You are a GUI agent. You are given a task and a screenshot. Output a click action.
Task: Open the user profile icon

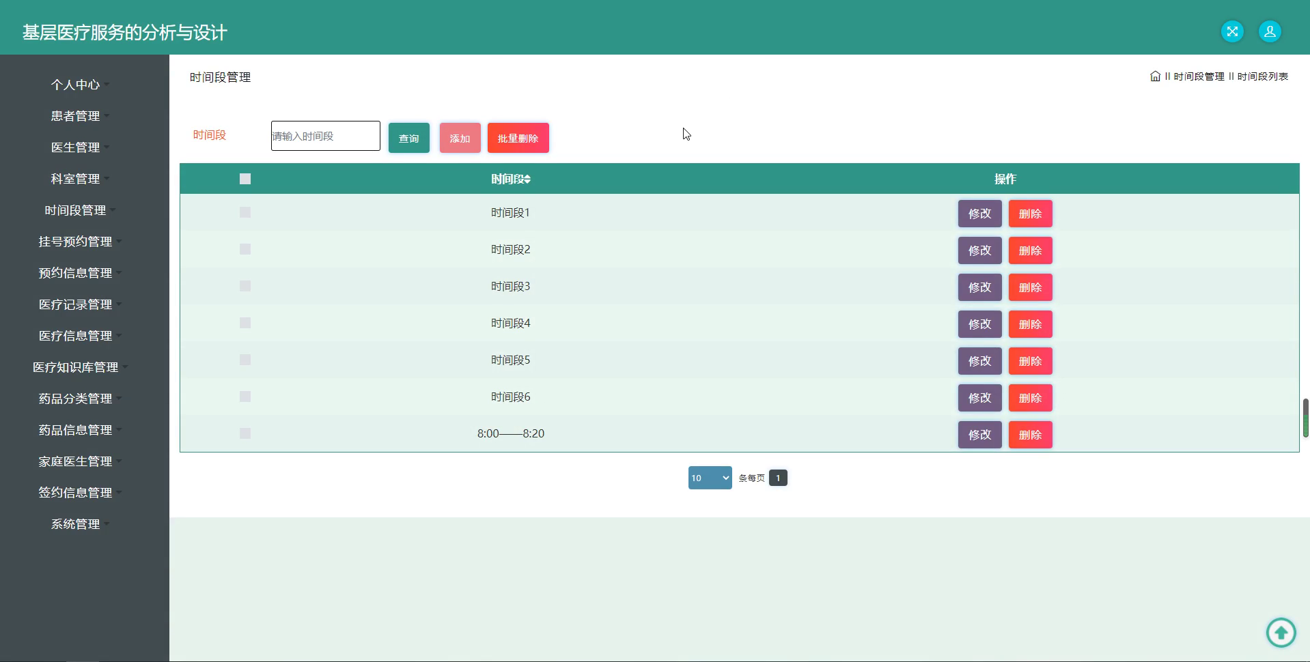click(x=1270, y=31)
